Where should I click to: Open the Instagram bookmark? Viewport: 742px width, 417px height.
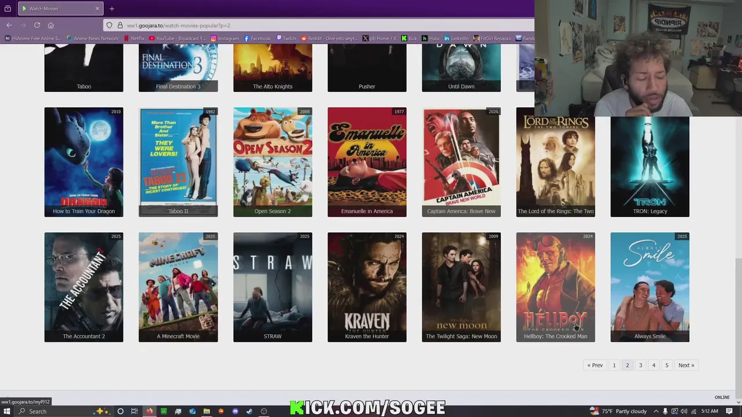click(x=225, y=38)
